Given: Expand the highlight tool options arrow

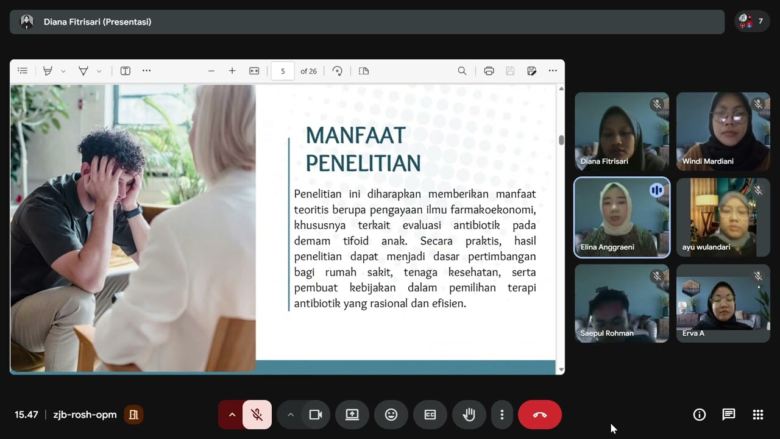Looking at the screenshot, I should point(63,71).
